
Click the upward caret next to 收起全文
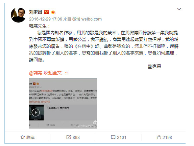click(x=66, y=73)
